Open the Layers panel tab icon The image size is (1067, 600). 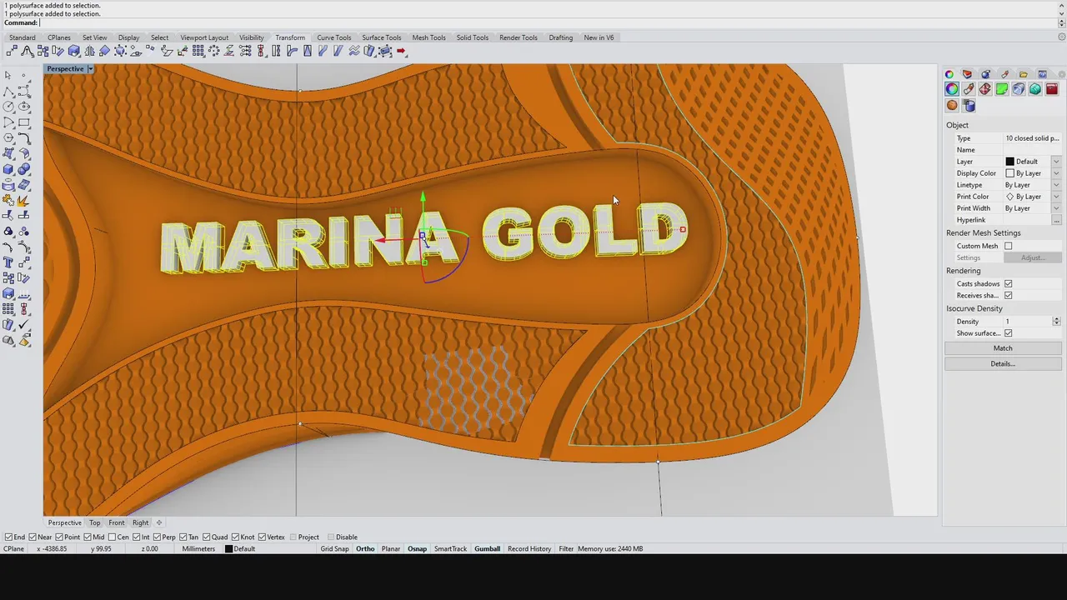point(967,74)
